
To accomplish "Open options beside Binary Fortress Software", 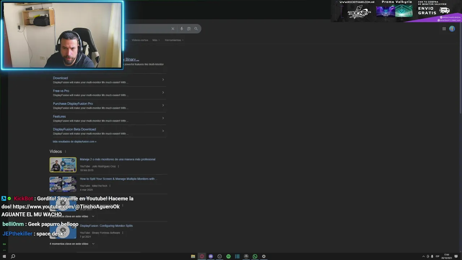I will coord(123,233).
